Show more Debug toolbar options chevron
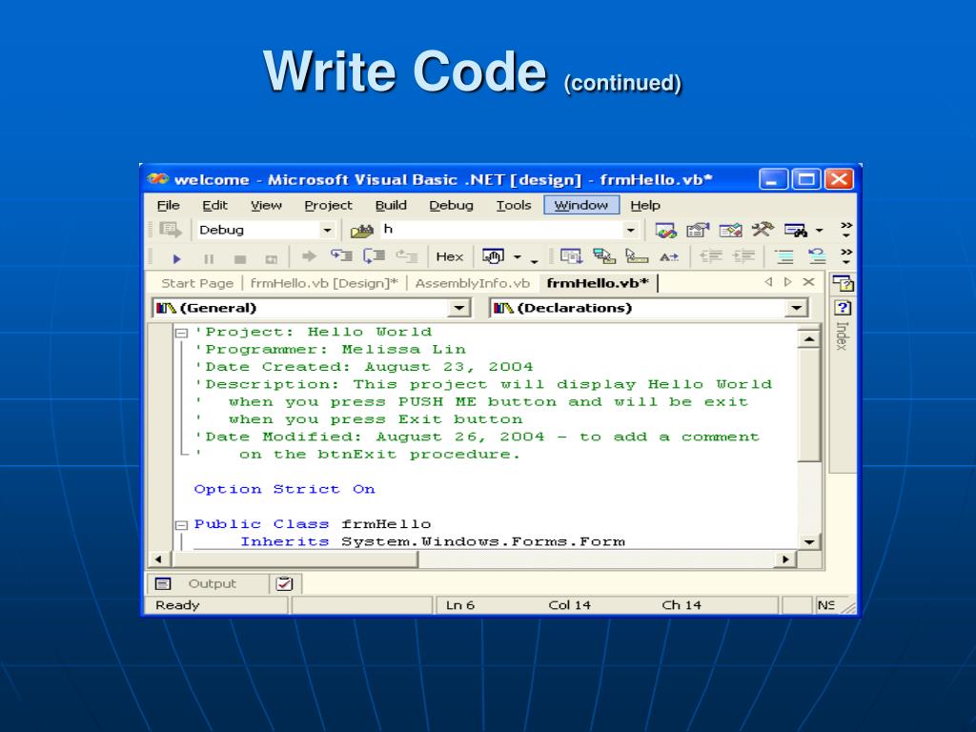This screenshot has width=976, height=732. pyautogui.click(x=846, y=255)
